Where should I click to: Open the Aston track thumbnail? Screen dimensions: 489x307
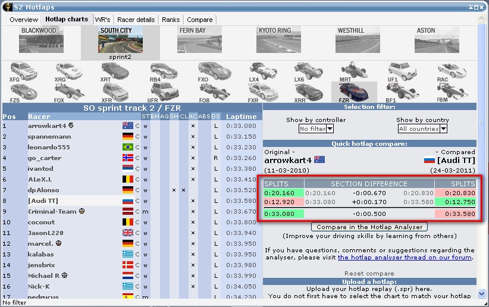pos(437,40)
